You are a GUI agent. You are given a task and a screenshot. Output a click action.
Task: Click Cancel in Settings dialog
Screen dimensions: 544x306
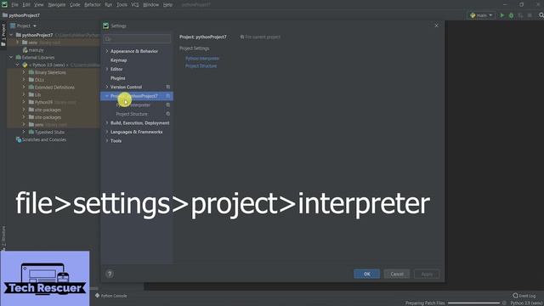pyautogui.click(x=397, y=274)
